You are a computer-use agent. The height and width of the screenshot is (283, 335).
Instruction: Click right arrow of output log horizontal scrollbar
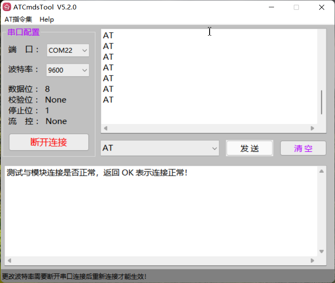coord(312,128)
